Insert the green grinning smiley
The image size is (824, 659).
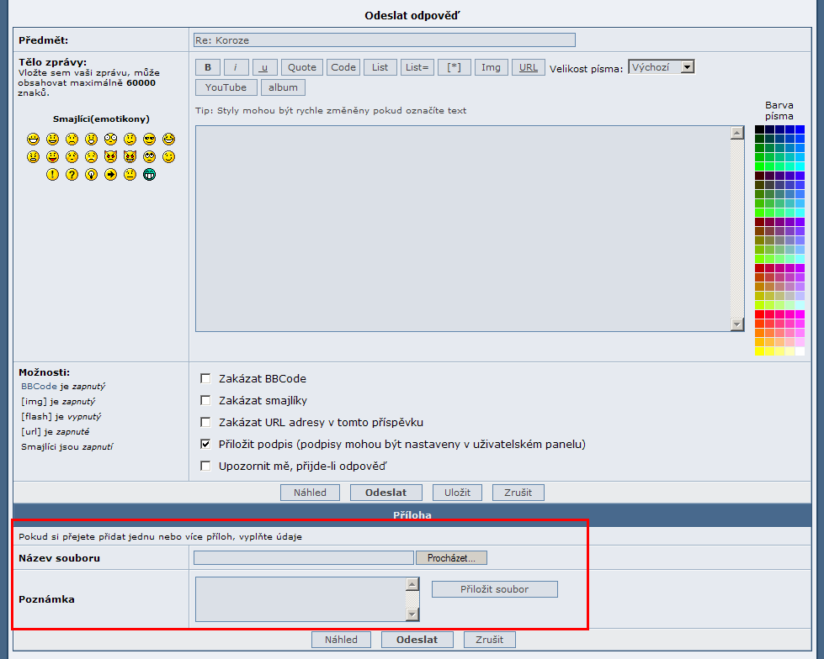point(149,175)
